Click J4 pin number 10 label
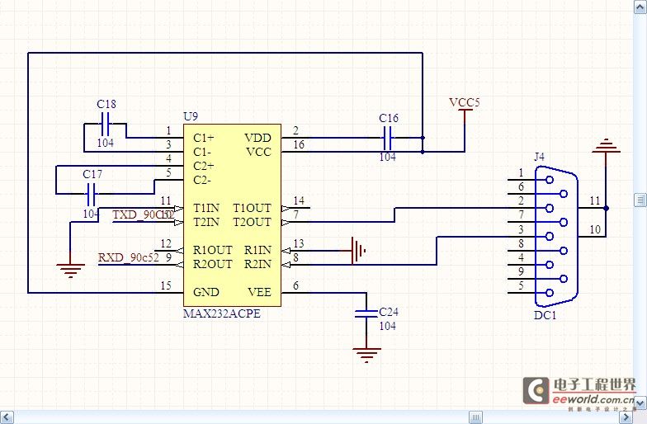 pos(594,229)
